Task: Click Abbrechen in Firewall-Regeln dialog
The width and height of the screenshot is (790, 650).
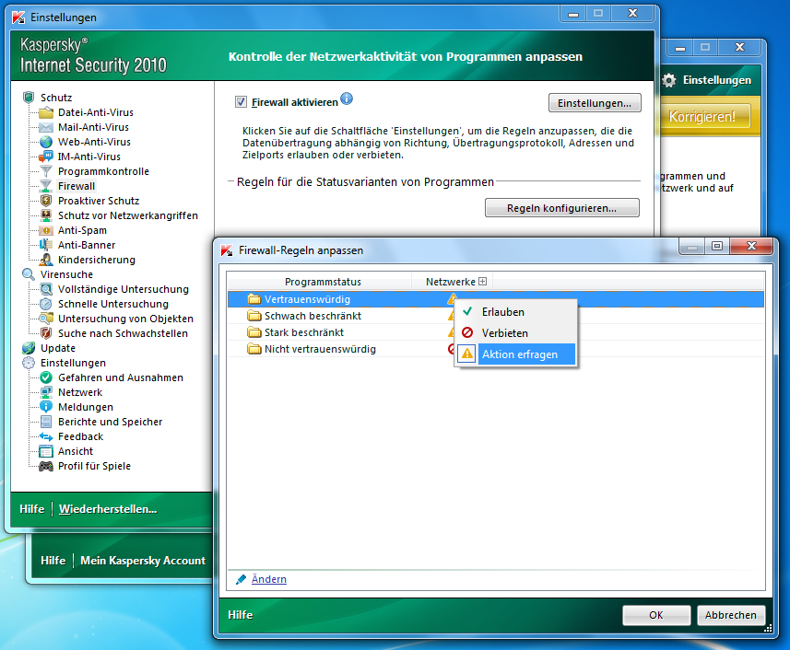Action: 731,615
